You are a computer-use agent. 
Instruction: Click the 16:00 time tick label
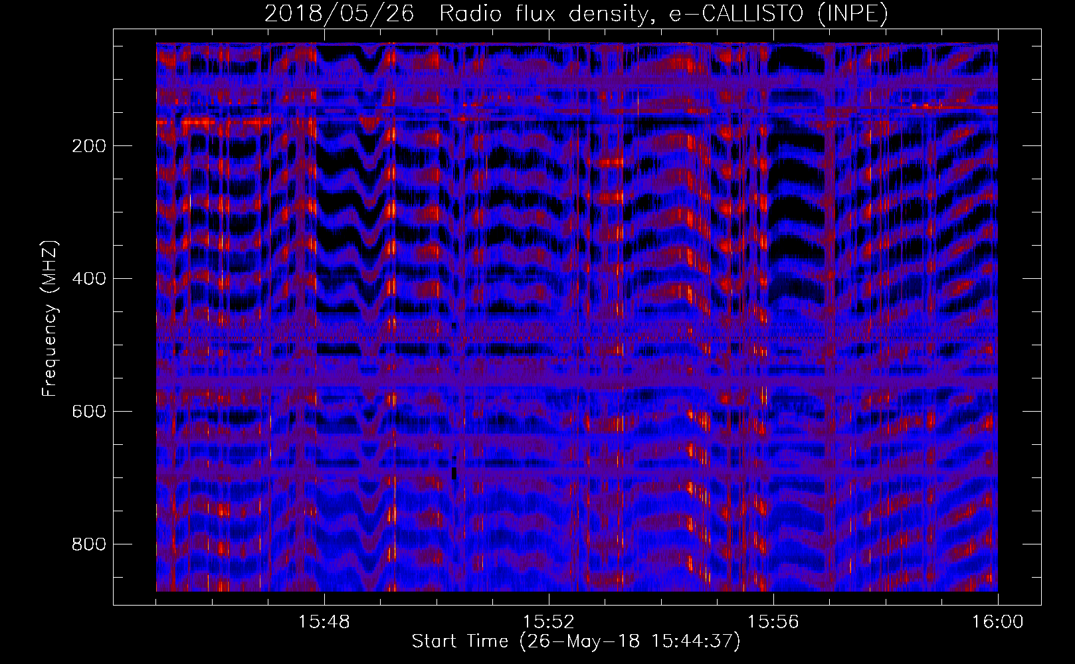[998, 622]
